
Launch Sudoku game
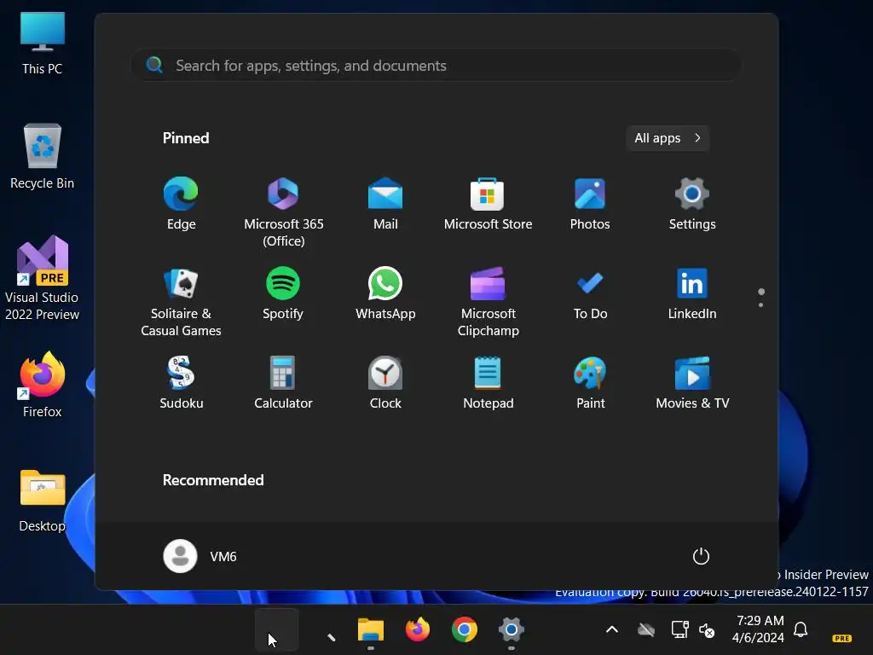tap(181, 383)
